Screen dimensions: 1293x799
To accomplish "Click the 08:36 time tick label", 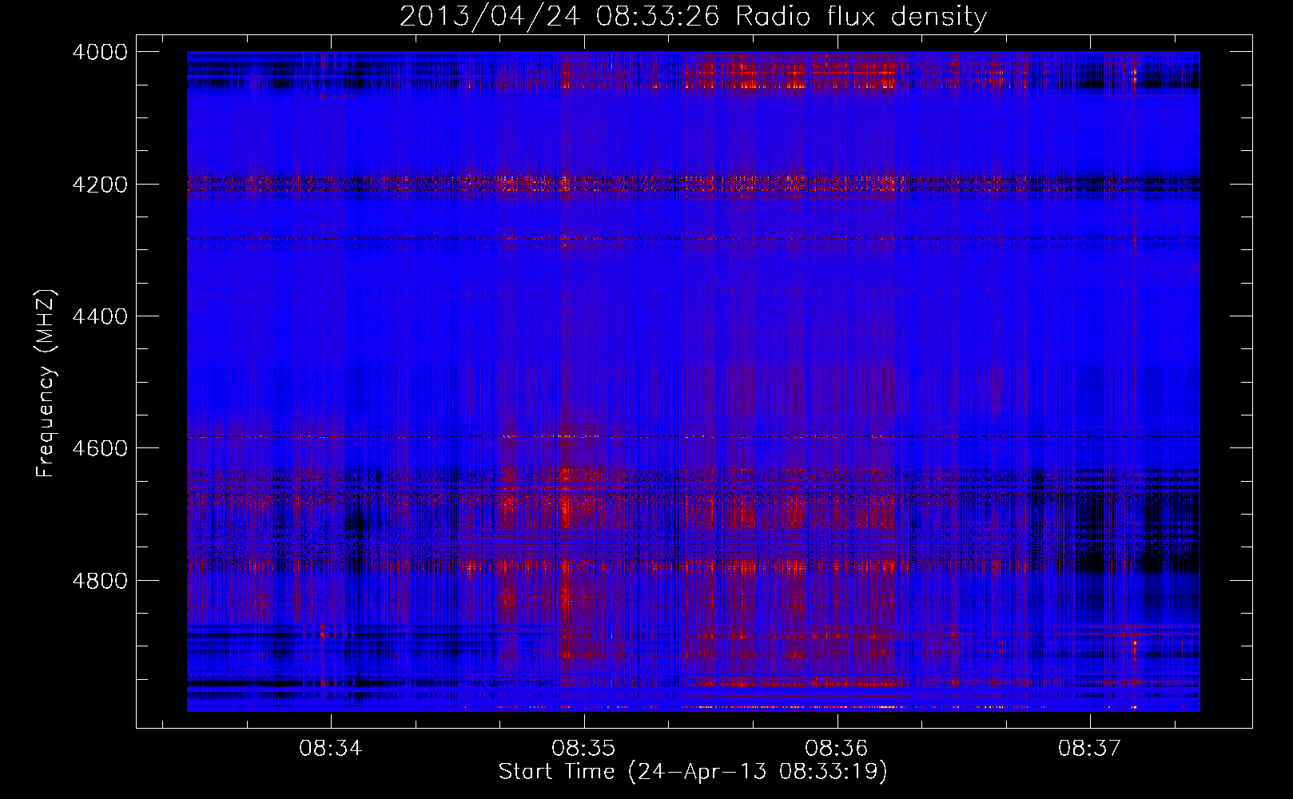I will click(x=837, y=749).
